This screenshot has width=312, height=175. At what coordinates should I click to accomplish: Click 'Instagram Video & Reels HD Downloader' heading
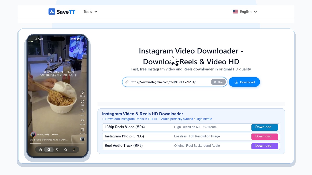[x=143, y=114]
